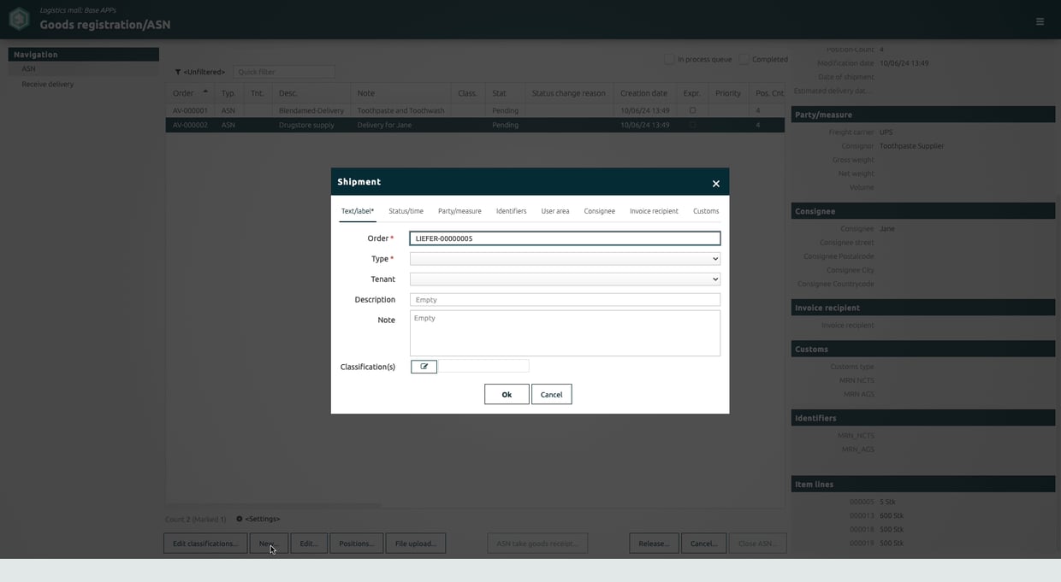Open the Party/measure tab
The width and height of the screenshot is (1061, 582).
coord(459,211)
